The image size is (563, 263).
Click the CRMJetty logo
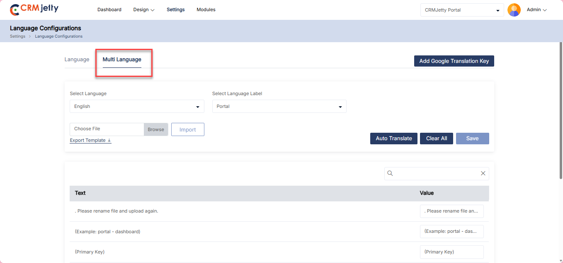34,10
